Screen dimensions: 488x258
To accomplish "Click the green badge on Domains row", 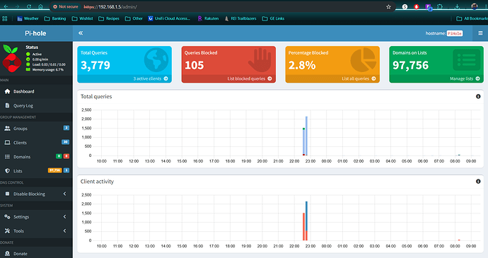I will point(59,156).
